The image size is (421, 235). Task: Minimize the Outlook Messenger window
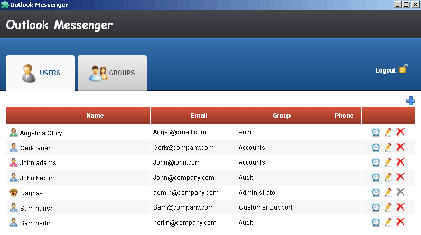(398, 5)
